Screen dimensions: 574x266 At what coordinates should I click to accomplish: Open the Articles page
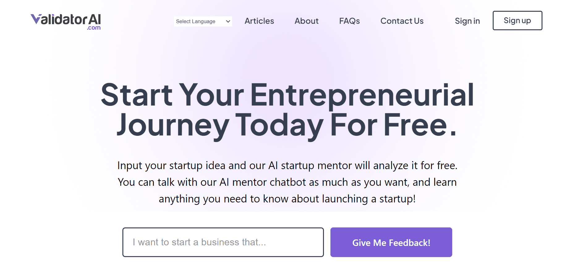pyautogui.click(x=259, y=21)
